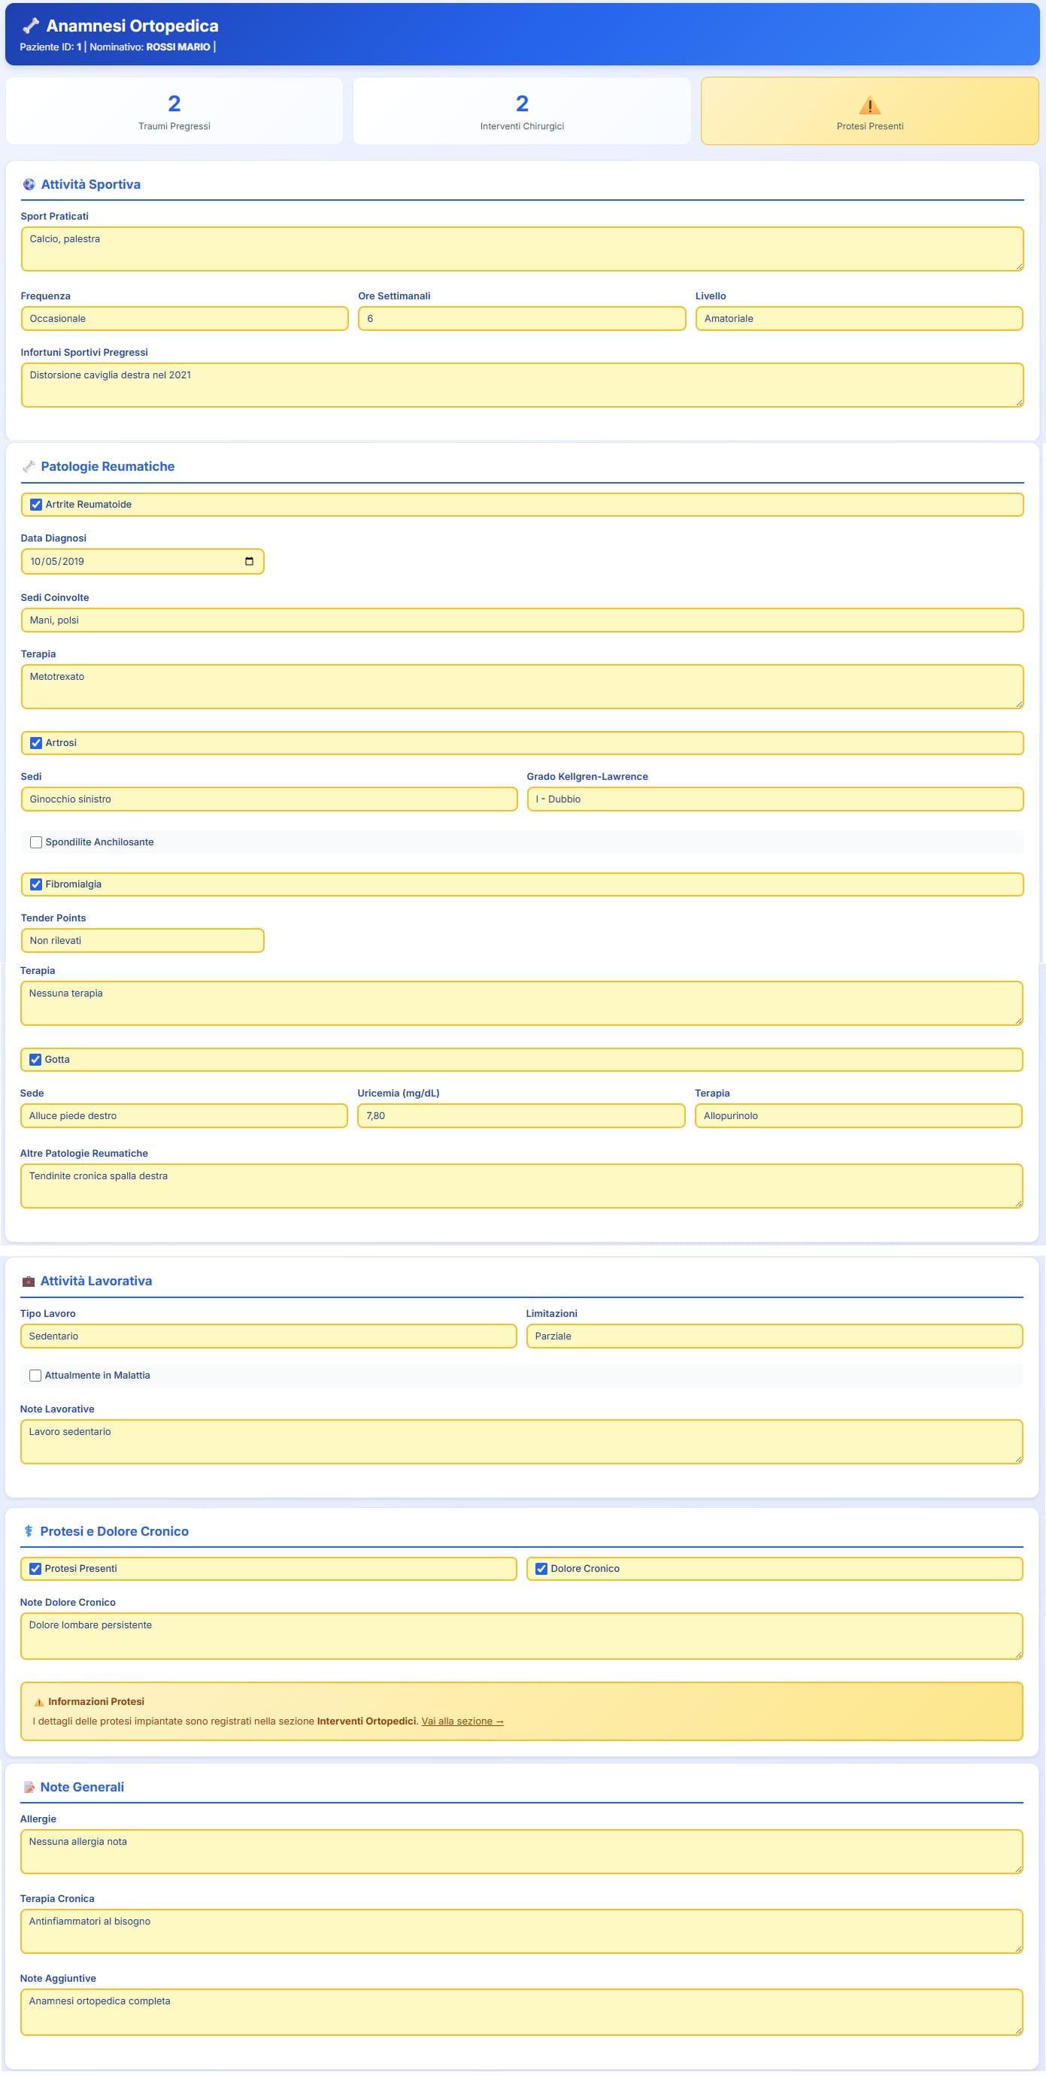1046x2078 pixels.
Task: Click the Uricemia (mg/dL) input field
Action: [521, 1116]
